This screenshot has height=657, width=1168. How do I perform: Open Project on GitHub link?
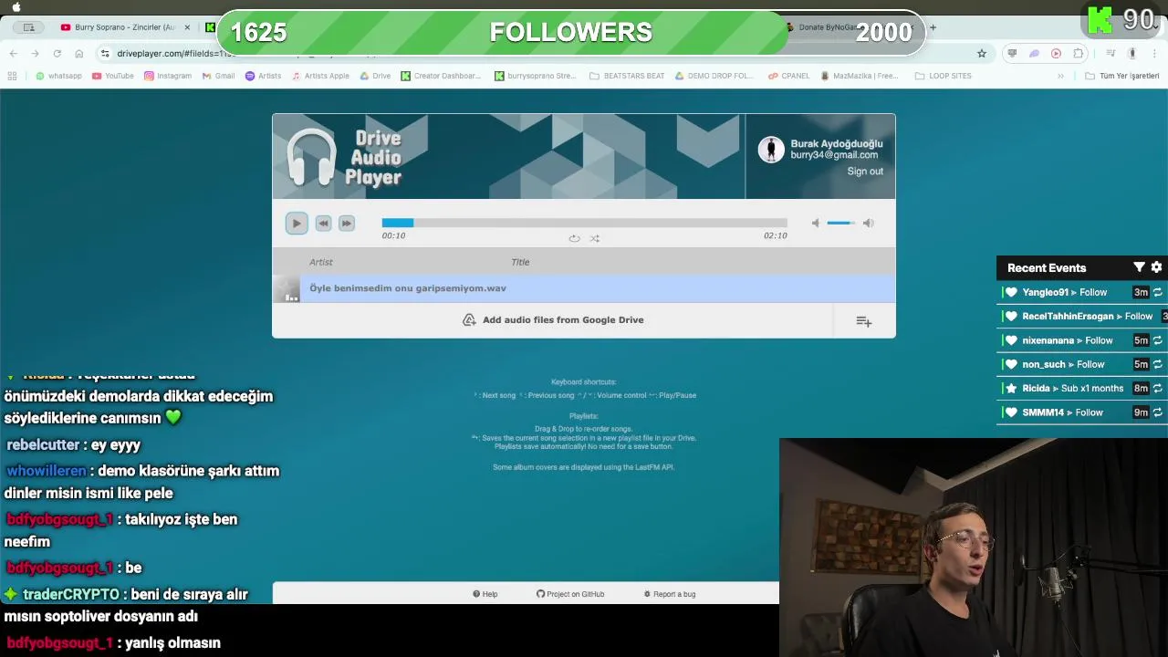(x=570, y=594)
